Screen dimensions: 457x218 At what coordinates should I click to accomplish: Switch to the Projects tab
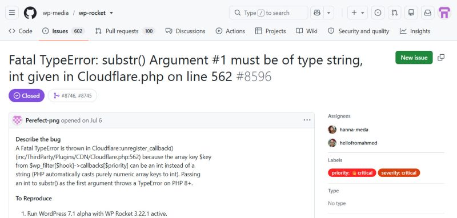[x=270, y=31]
